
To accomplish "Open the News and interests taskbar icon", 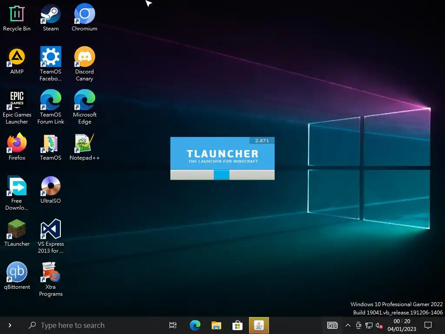I will coord(332,325).
